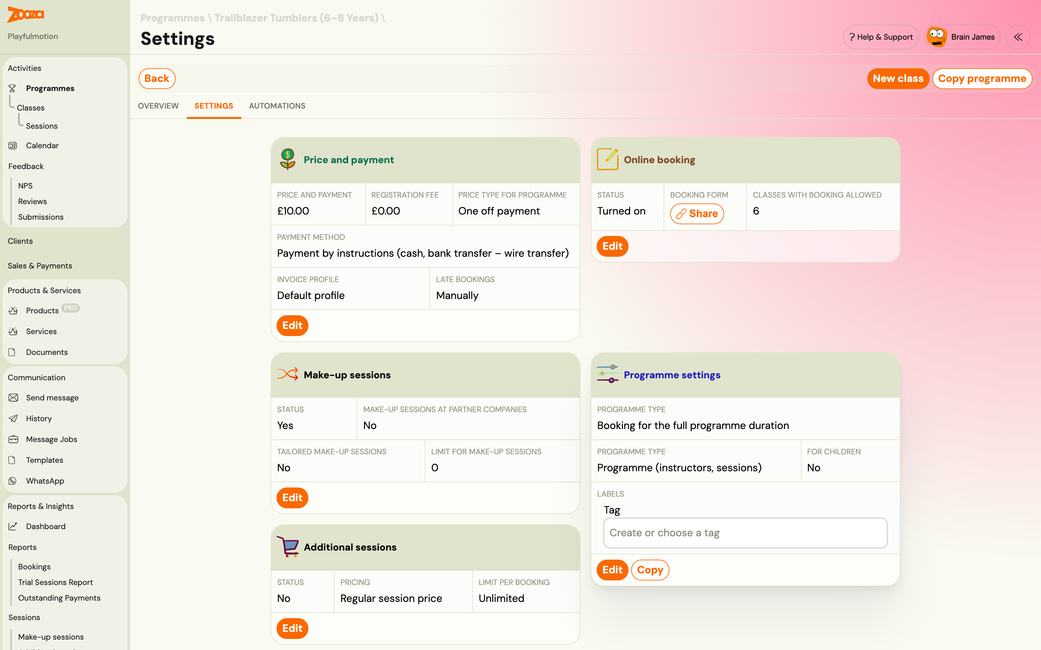Click the Dashboard chart icon

pyautogui.click(x=13, y=526)
